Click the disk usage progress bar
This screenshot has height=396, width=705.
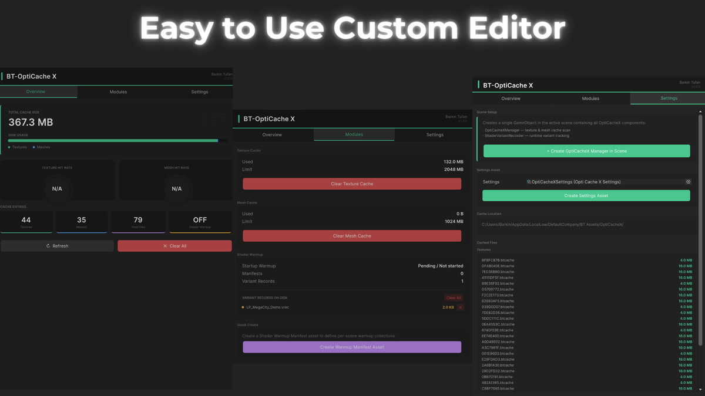(117, 141)
